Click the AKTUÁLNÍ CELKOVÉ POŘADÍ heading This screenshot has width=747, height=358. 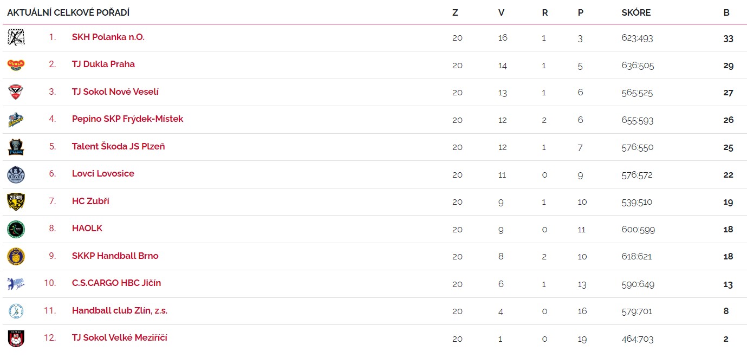click(x=68, y=13)
